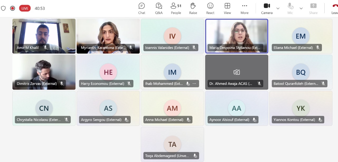
Task: Click the shield security icon
Action: (x=3, y=8)
